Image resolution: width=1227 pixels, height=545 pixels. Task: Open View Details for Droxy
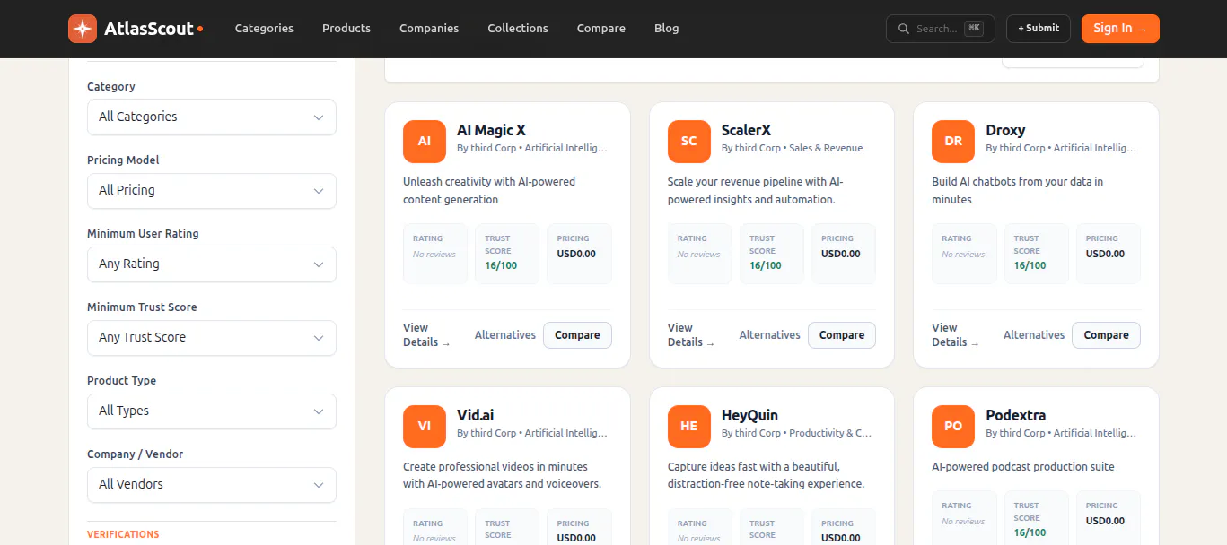click(x=955, y=335)
